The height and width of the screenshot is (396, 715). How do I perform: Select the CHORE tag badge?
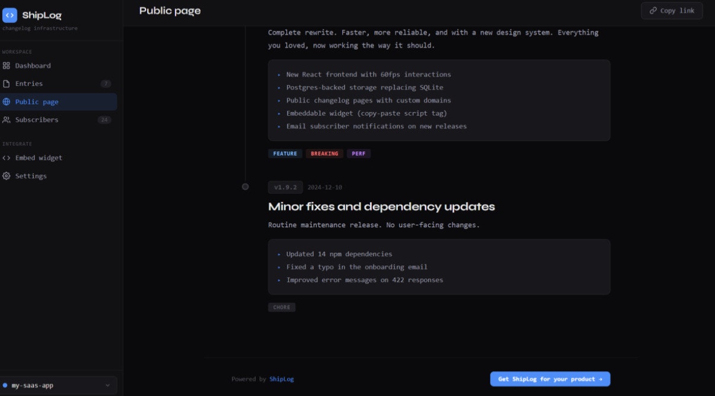(282, 306)
